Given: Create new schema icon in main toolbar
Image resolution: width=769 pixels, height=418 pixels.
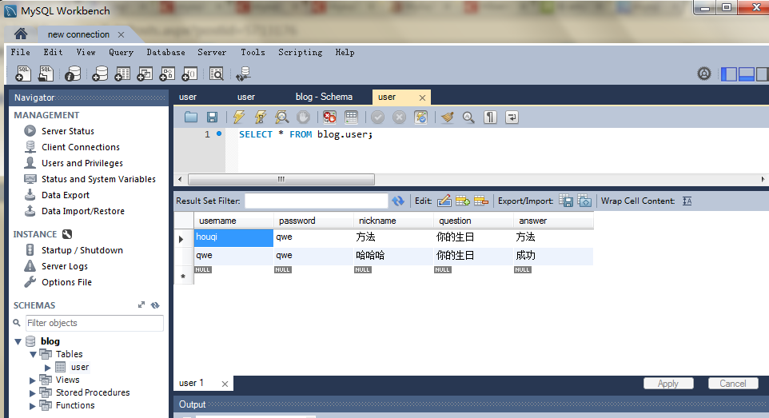Looking at the screenshot, I should pos(100,74).
